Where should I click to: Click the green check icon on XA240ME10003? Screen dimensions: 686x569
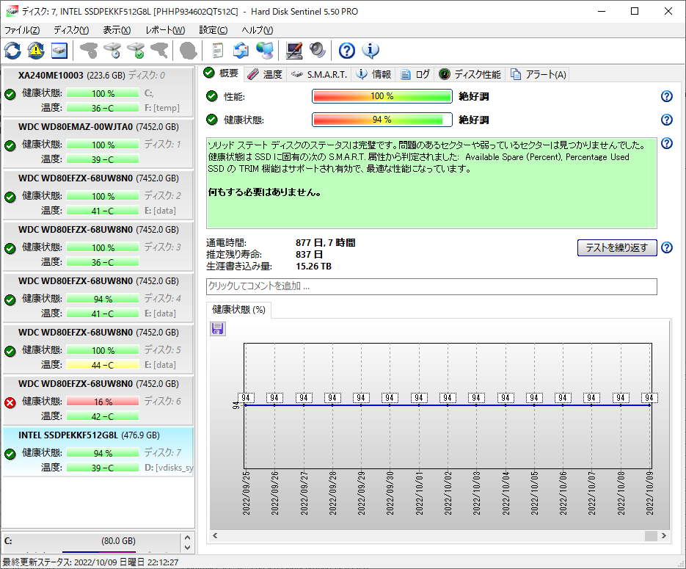tap(10, 94)
